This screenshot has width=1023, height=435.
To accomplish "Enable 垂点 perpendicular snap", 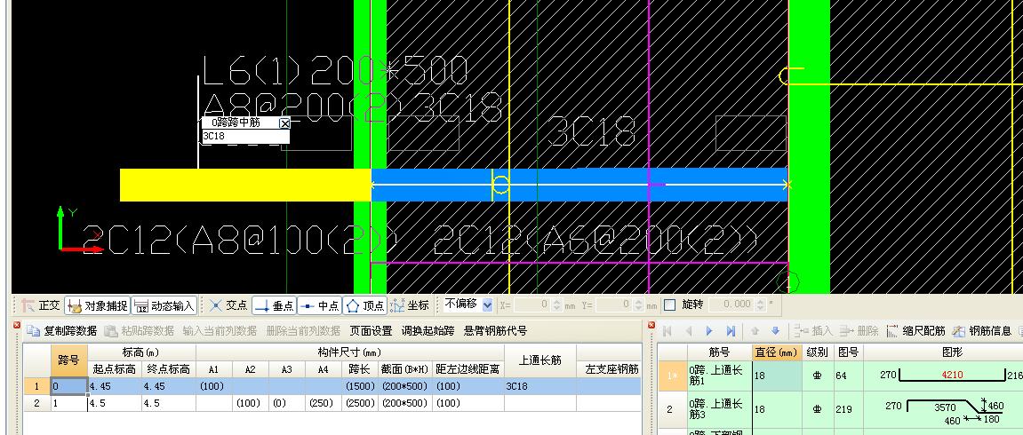I will [x=274, y=304].
